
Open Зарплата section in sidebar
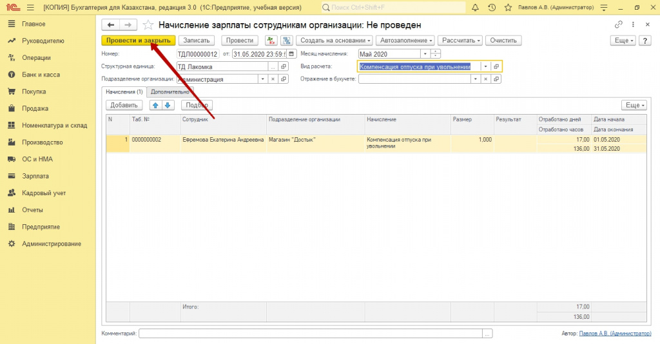pyautogui.click(x=35, y=176)
